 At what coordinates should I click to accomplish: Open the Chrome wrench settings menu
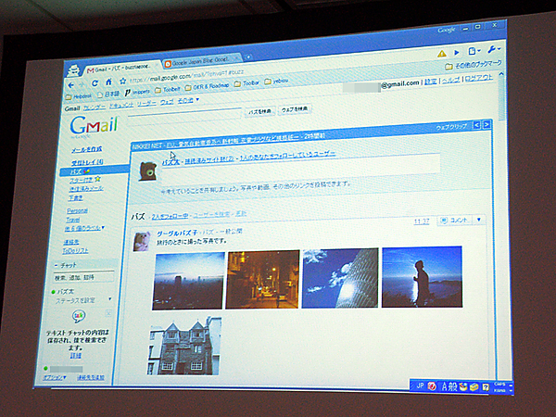497,49
